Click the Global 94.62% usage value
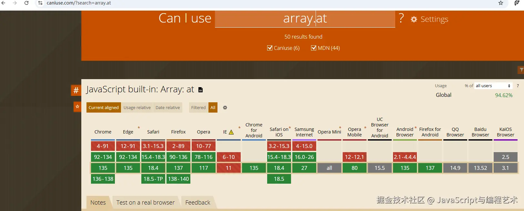 coord(504,95)
